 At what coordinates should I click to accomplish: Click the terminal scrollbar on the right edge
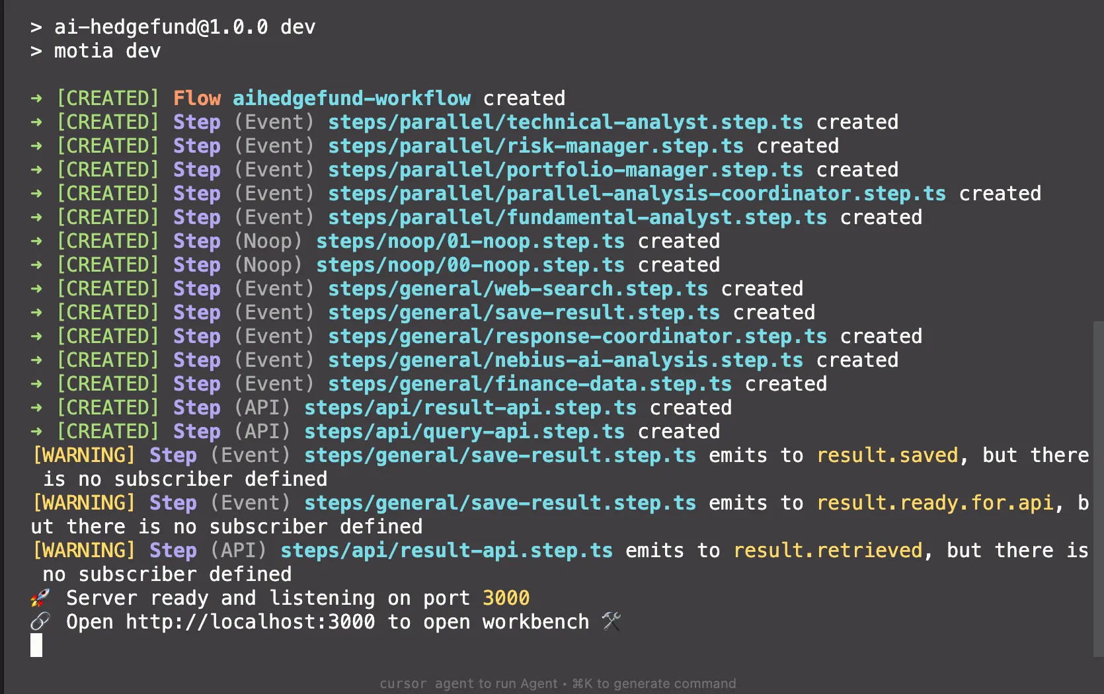[x=1098, y=489]
